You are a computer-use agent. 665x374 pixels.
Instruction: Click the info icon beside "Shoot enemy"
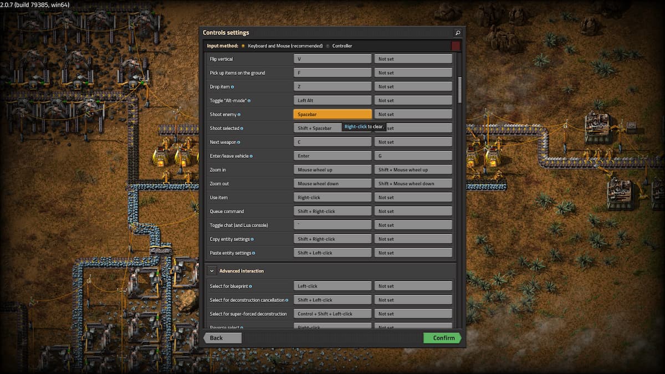(x=239, y=114)
